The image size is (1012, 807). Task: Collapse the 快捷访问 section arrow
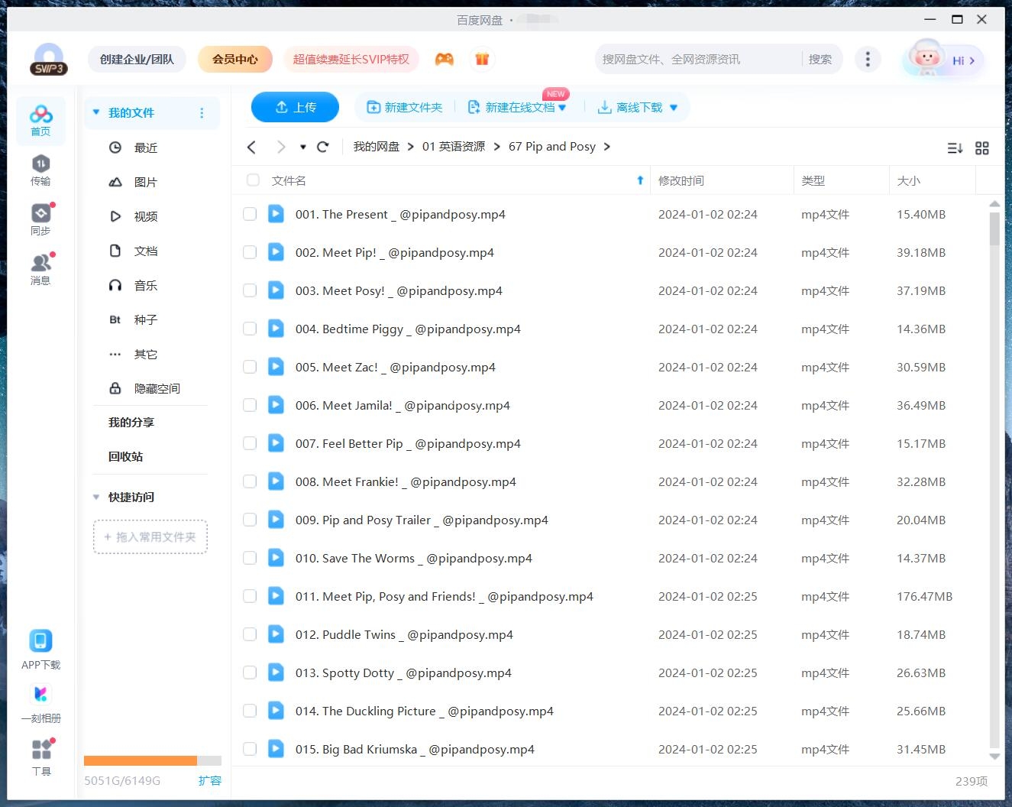coord(96,497)
